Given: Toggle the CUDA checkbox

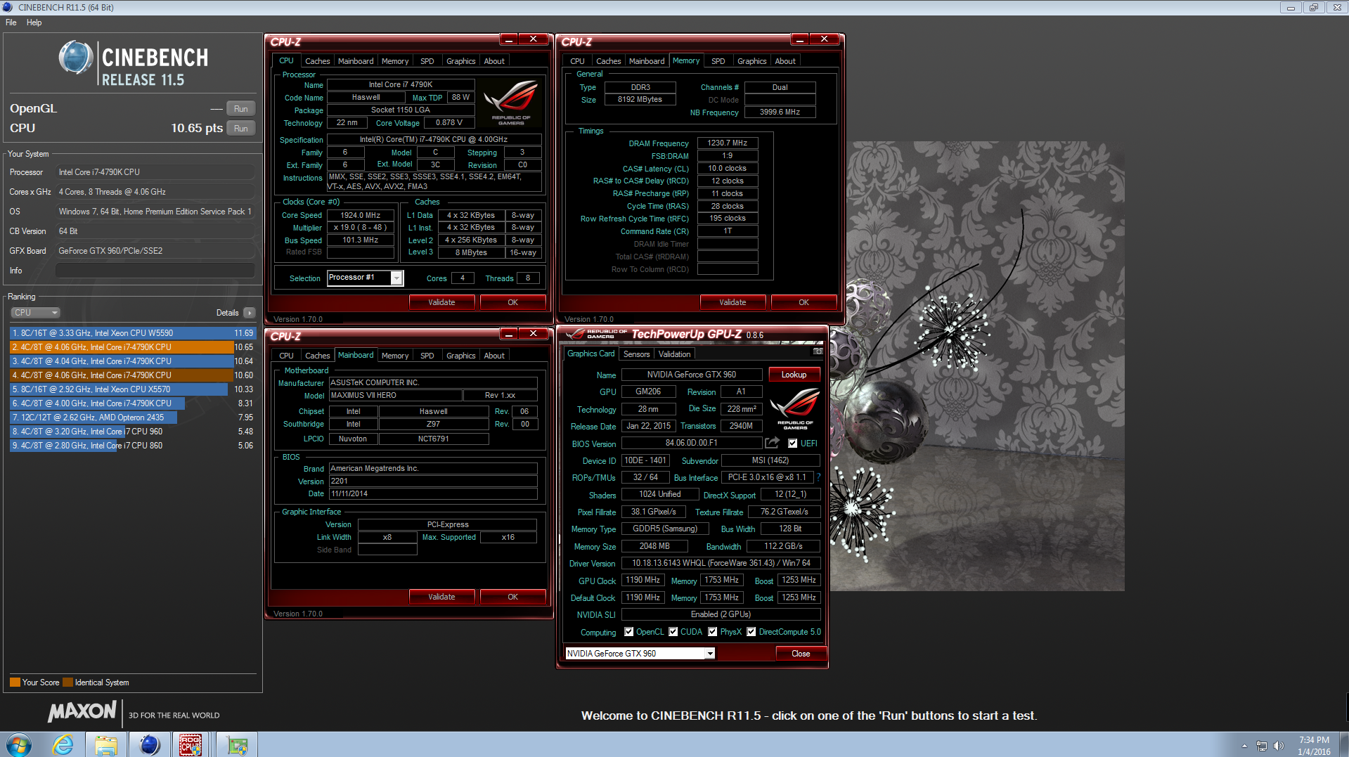Looking at the screenshot, I should 673,631.
